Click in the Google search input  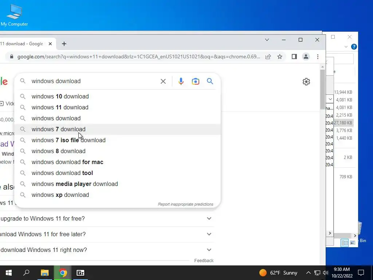(94, 81)
